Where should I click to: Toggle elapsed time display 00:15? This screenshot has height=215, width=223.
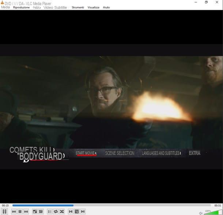(5, 205)
